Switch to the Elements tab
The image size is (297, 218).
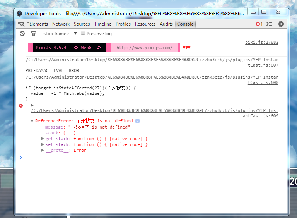coord(38,24)
